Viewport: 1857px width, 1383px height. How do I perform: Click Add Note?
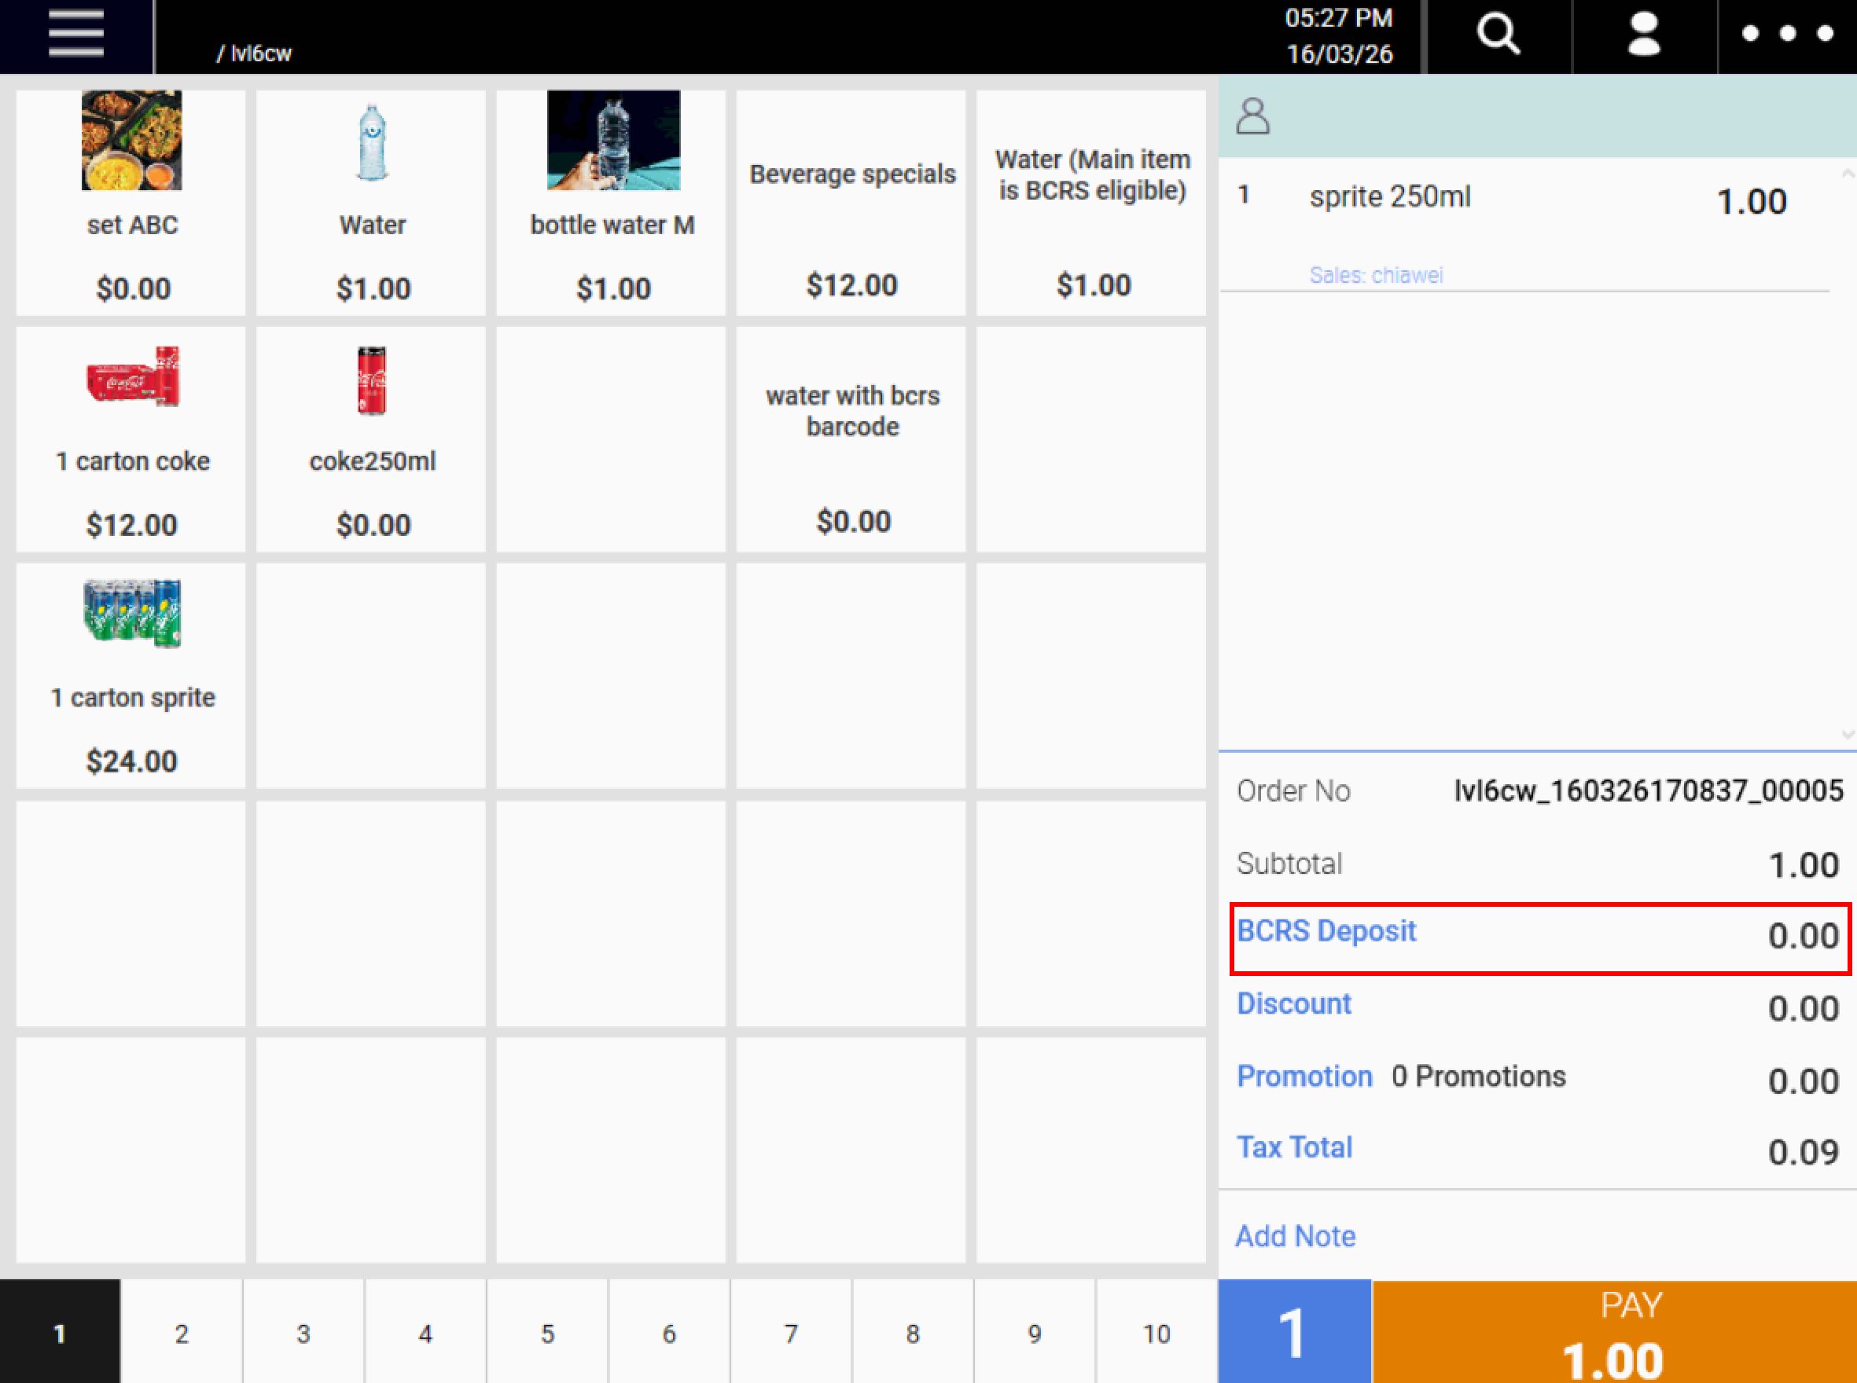pyautogui.click(x=1295, y=1237)
